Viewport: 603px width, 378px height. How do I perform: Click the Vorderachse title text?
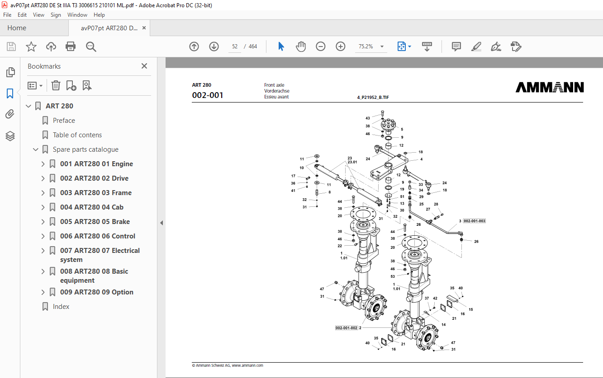point(277,91)
